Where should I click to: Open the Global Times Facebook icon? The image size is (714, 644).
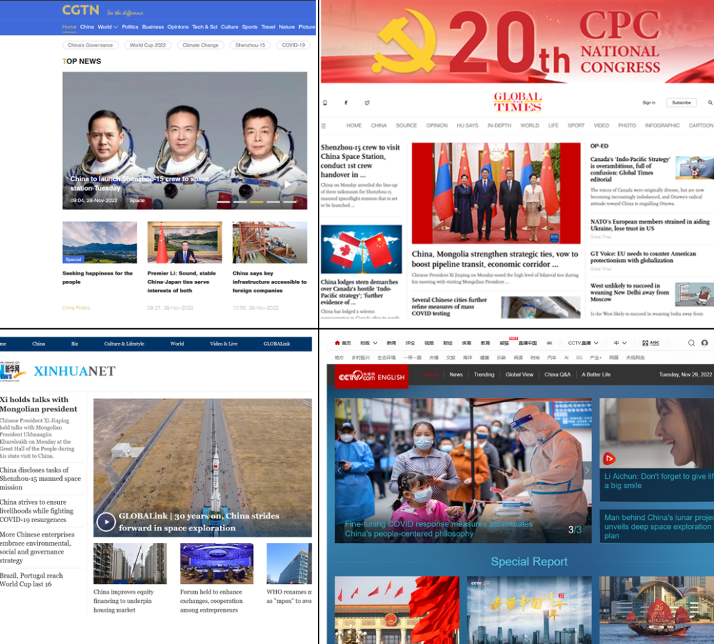[346, 103]
